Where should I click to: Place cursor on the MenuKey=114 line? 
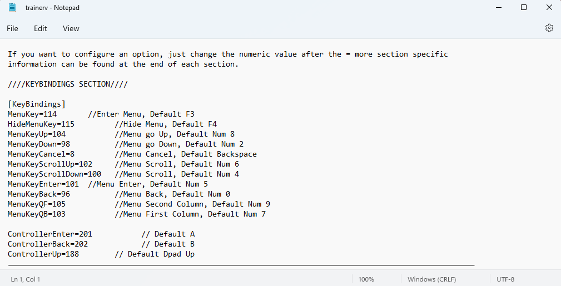(32, 114)
